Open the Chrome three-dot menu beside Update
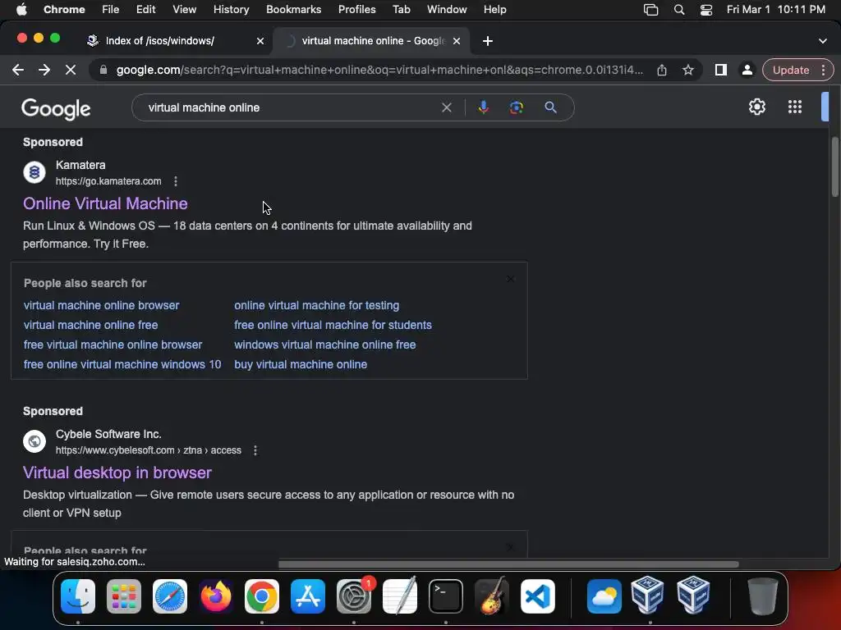The image size is (841, 630). [823, 70]
